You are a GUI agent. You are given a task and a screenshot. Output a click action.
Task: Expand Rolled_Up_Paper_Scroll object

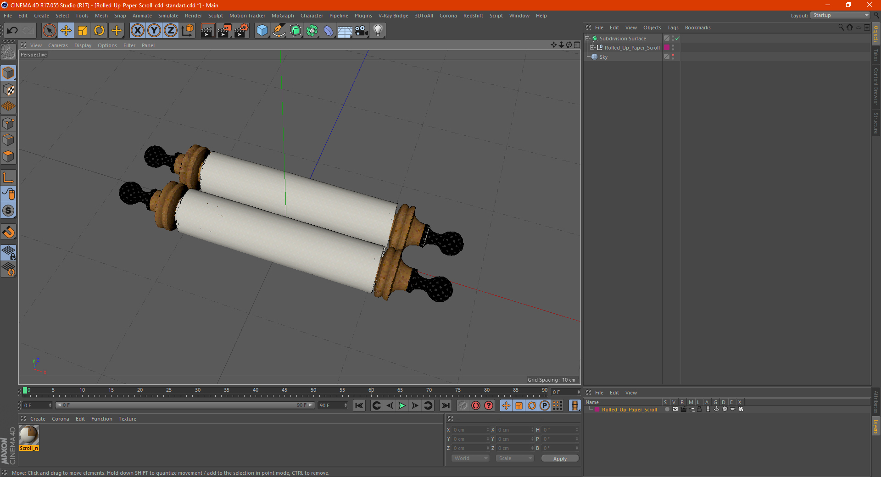coord(592,48)
